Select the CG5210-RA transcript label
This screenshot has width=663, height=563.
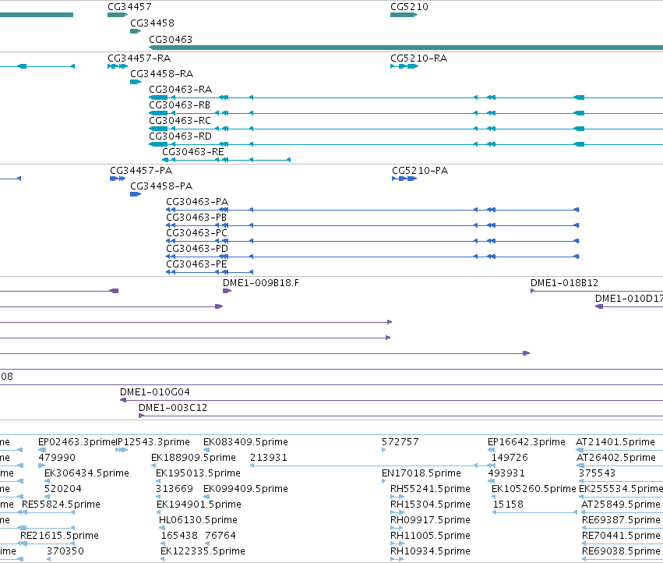[418, 58]
